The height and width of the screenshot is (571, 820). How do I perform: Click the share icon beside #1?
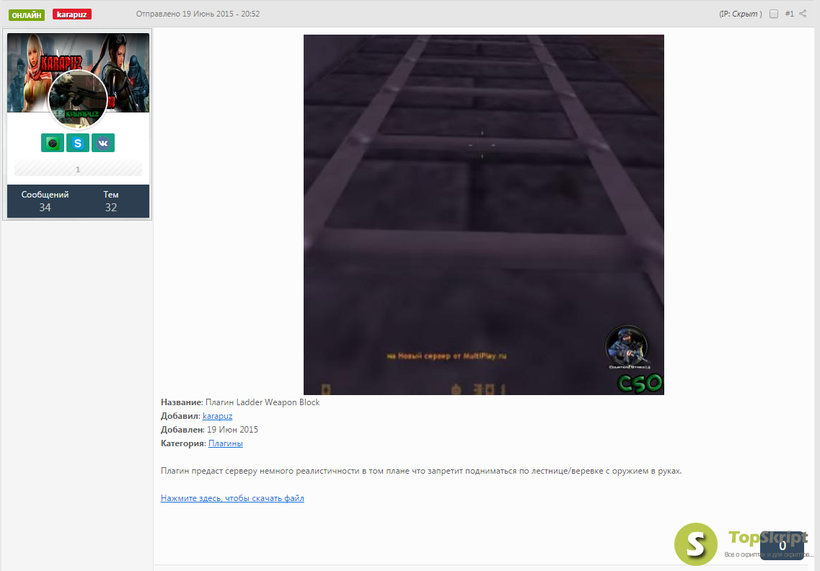click(x=803, y=14)
